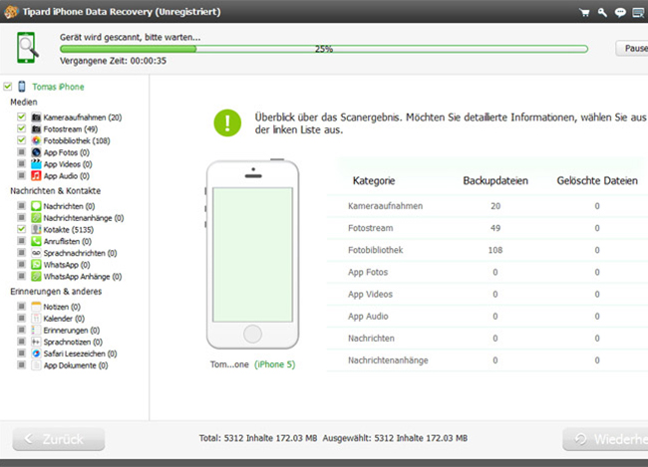Click the shopping cart purchase icon

(x=584, y=13)
